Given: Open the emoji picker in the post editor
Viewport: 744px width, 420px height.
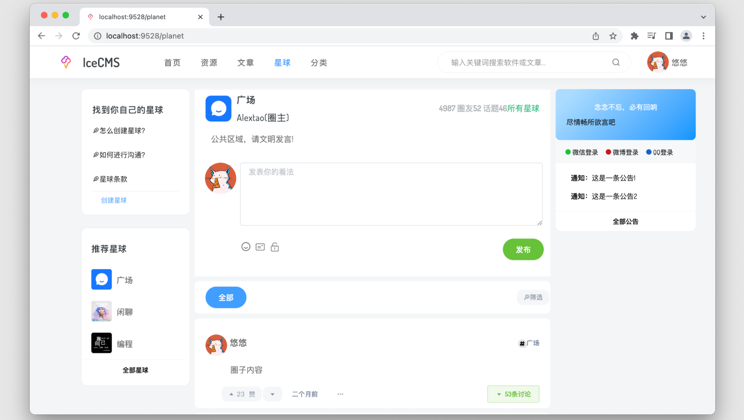Looking at the screenshot, I should point(246,247).
